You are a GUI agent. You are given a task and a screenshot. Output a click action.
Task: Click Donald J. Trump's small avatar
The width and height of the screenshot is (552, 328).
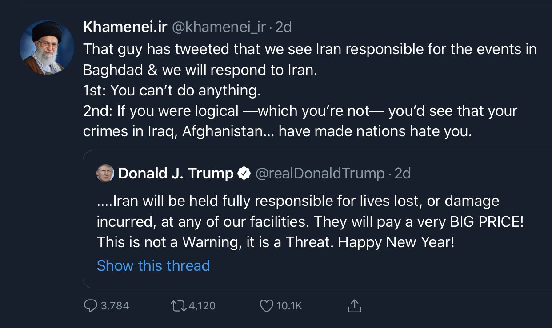click(105, 174)
